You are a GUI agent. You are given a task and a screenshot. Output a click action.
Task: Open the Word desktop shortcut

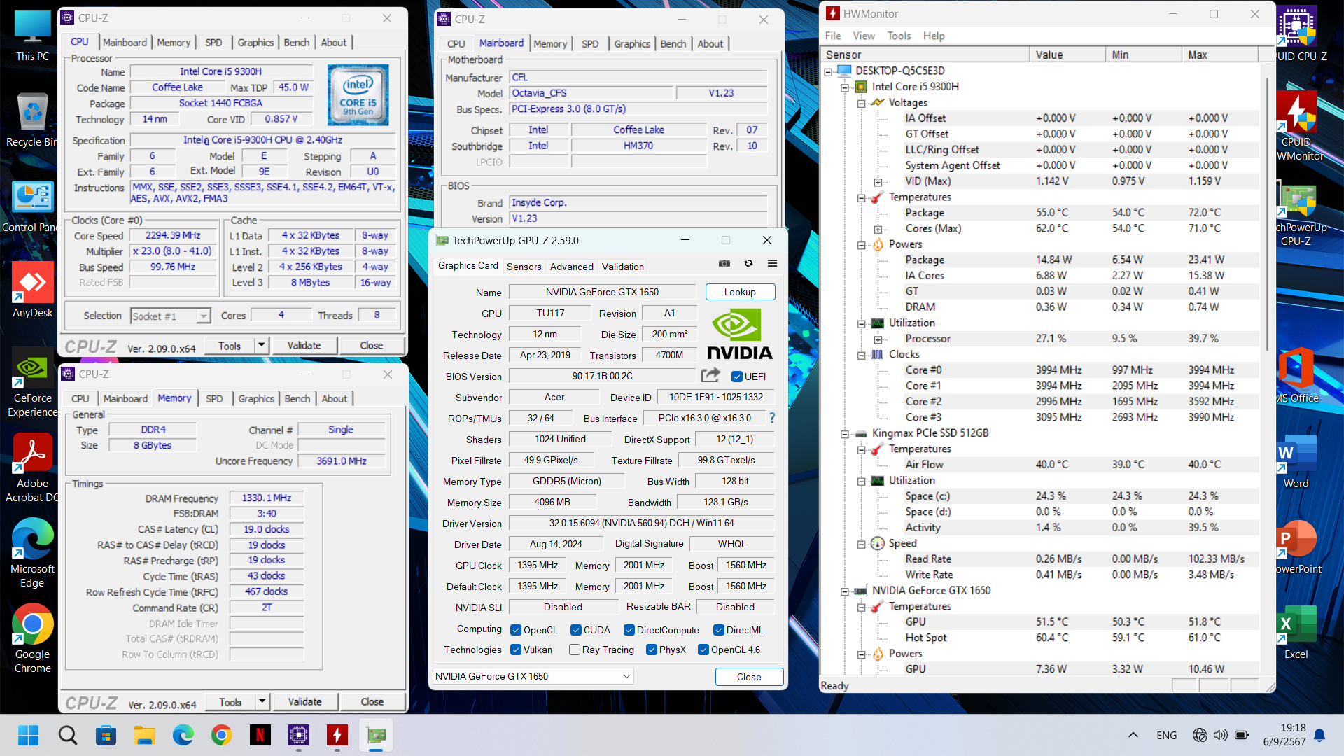1296,462
